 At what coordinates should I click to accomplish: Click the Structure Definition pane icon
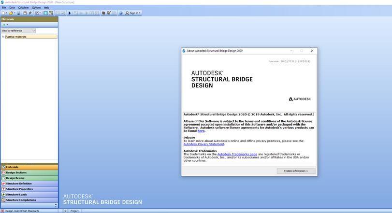point(3,184)
